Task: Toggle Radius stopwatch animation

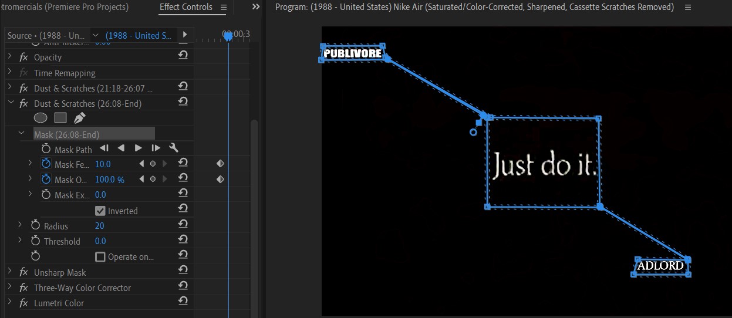Action: pyautogui.click(x=35, y=225)
